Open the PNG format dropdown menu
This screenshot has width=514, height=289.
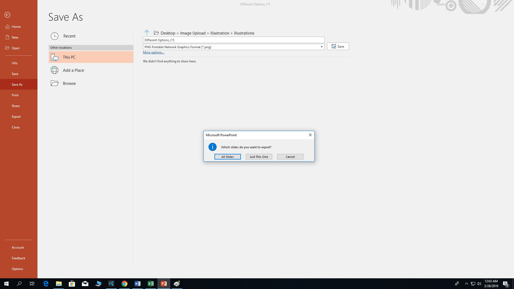coord(321,47)
